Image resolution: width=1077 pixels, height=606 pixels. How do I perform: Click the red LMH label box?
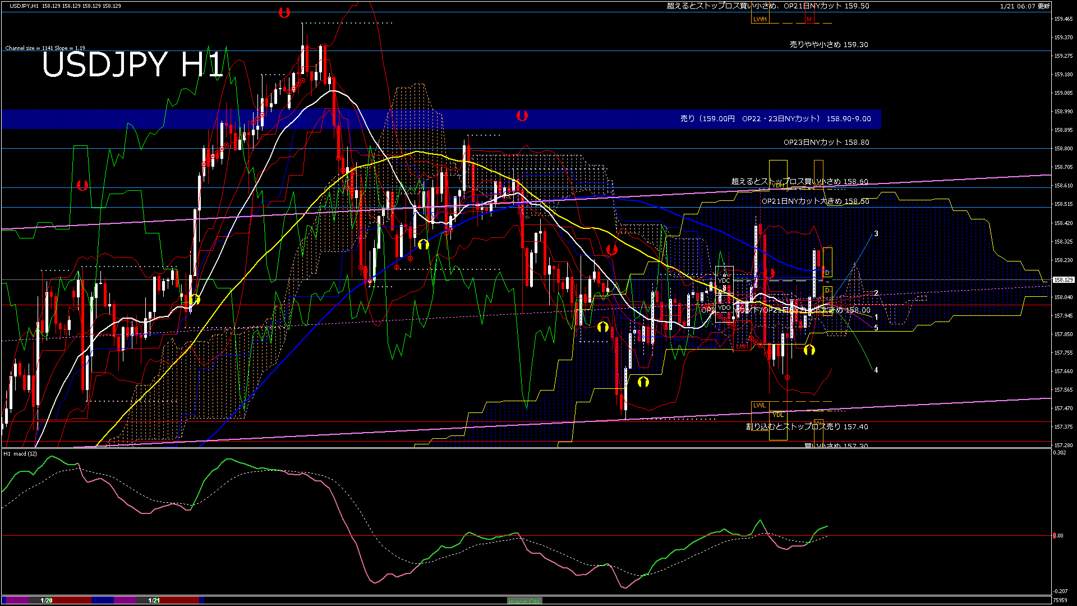742,346
